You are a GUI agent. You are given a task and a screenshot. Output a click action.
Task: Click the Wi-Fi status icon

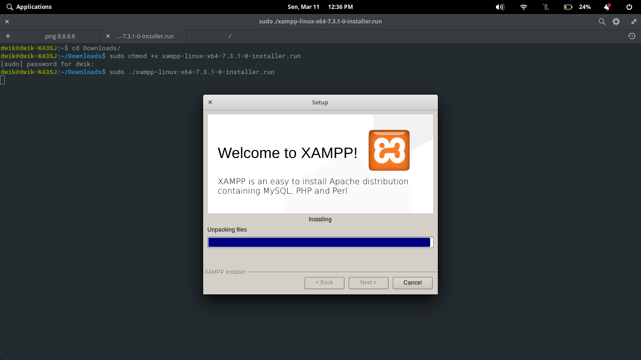click(x=523, y=7)
